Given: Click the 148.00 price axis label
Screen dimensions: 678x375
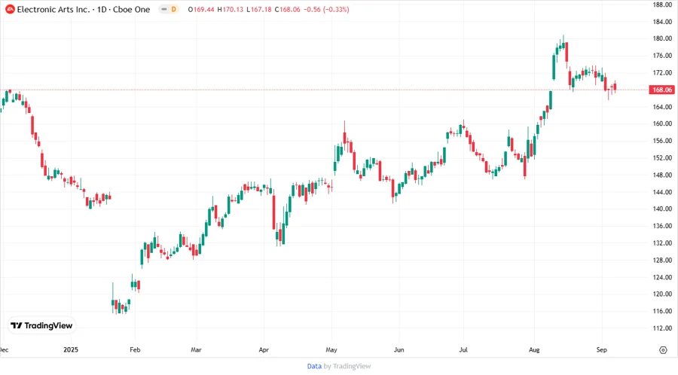Looking at the screenshot, I should coord(662,175).
